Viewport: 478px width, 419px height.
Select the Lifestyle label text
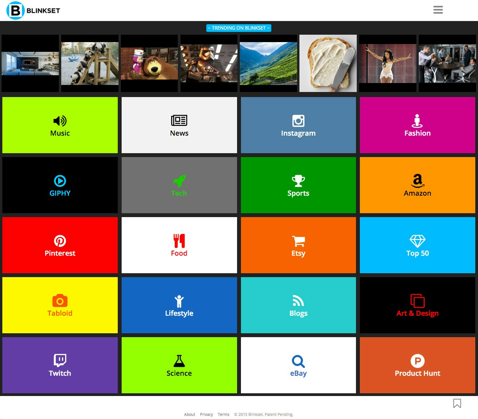179,313
